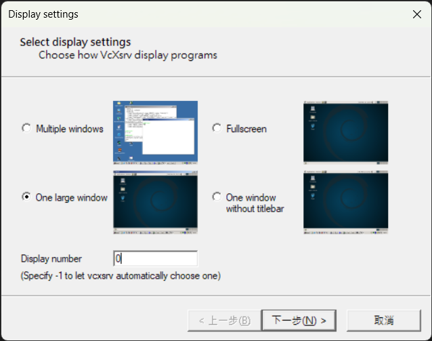Click 'Choose how VcXsrv display programs' subtitle

click(x=128, y=55)
